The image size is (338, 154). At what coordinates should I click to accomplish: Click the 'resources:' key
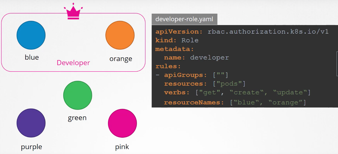(x=186, y=84)
